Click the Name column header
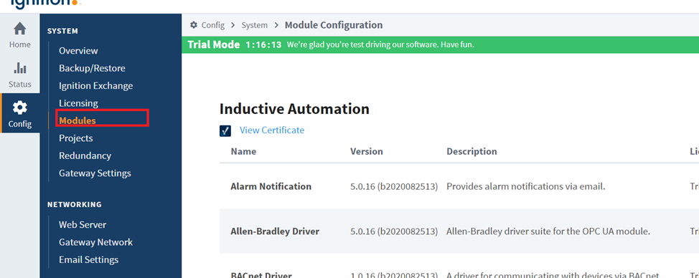Viewport: 699px width, 278px height. [x=243, y=152]
